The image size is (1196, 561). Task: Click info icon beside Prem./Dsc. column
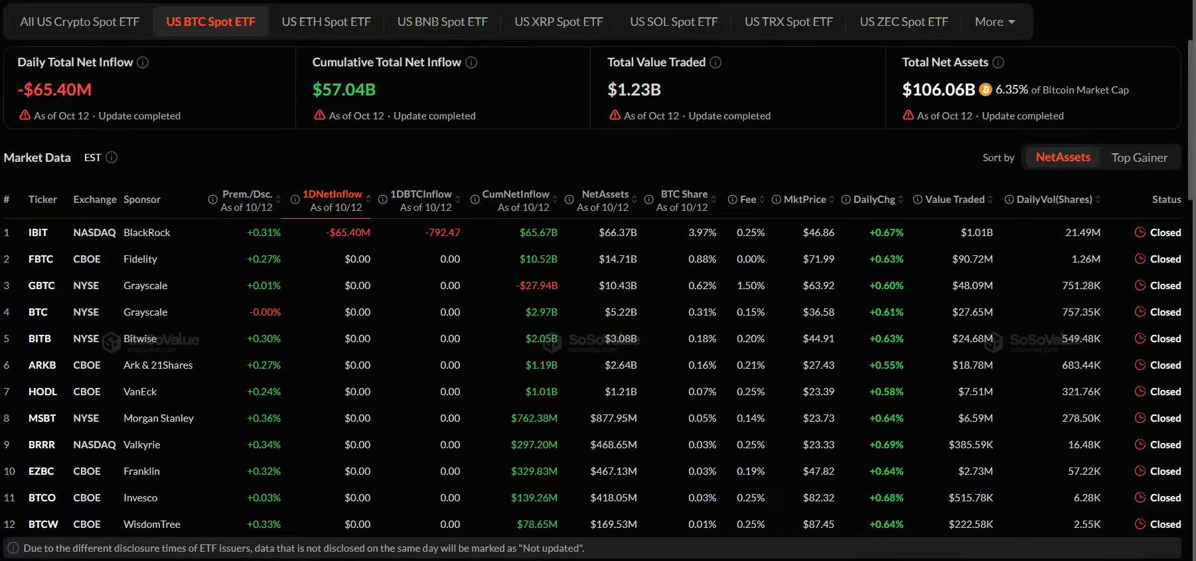212,200
